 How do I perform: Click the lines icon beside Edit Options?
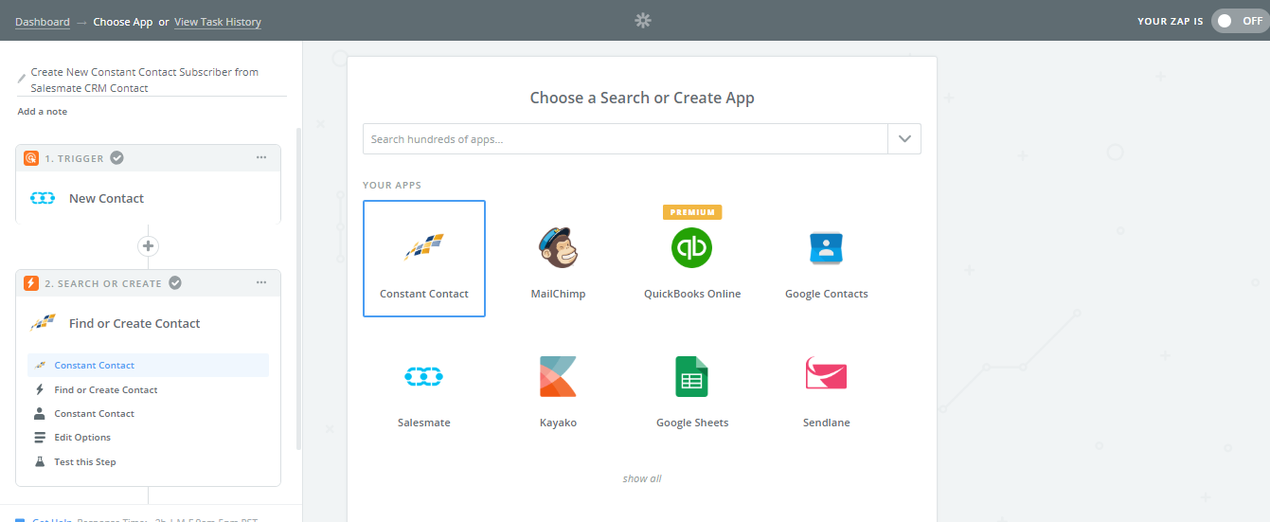(40, 438)
